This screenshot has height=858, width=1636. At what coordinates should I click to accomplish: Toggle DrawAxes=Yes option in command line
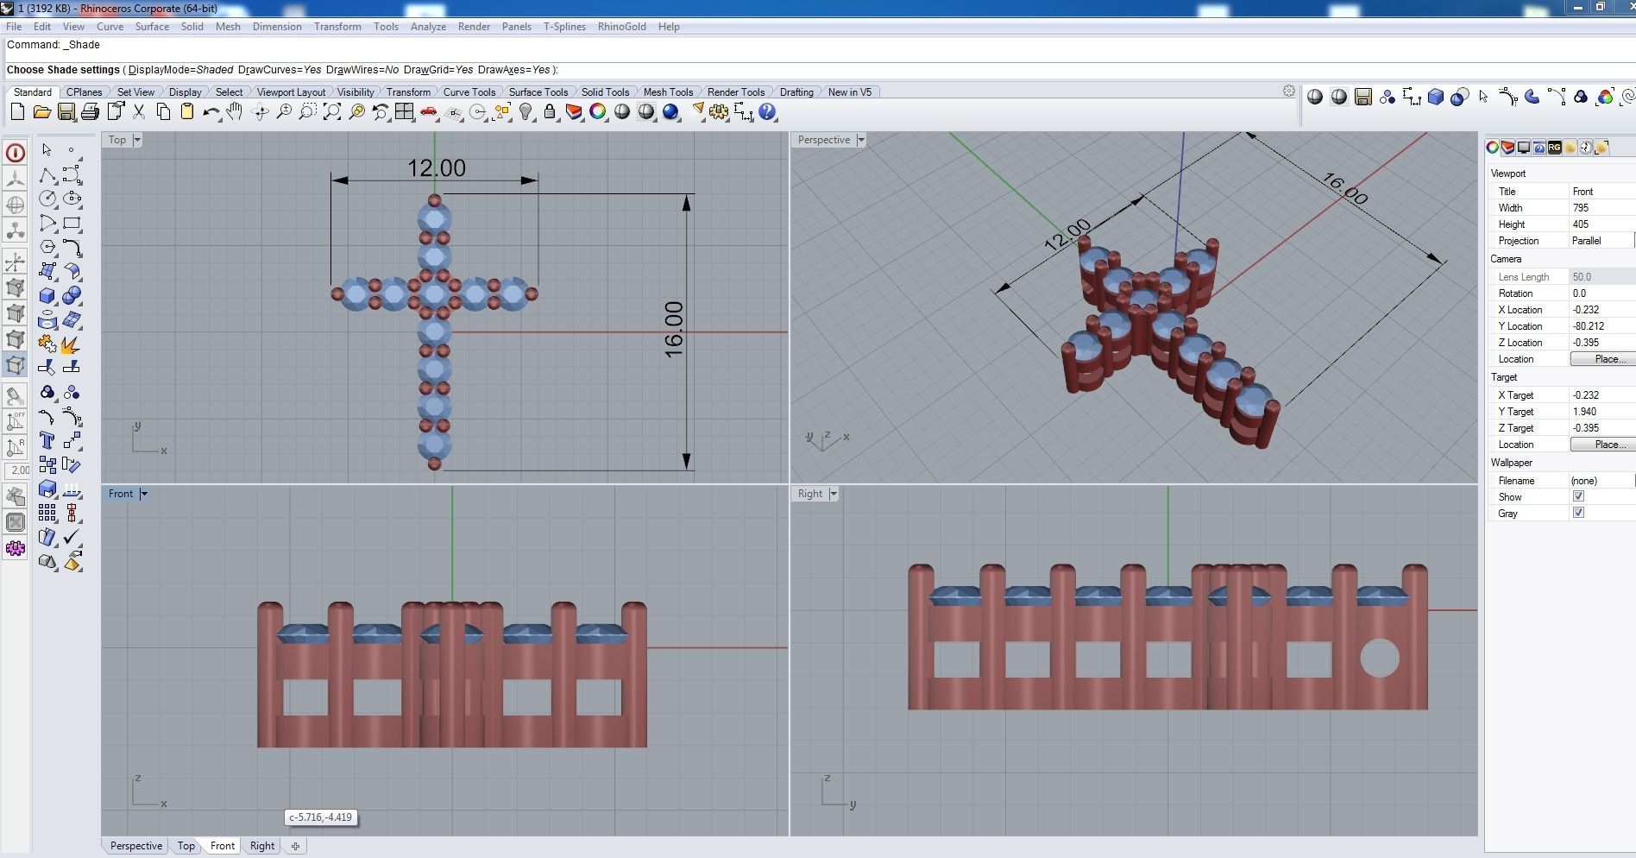(513, 70)
